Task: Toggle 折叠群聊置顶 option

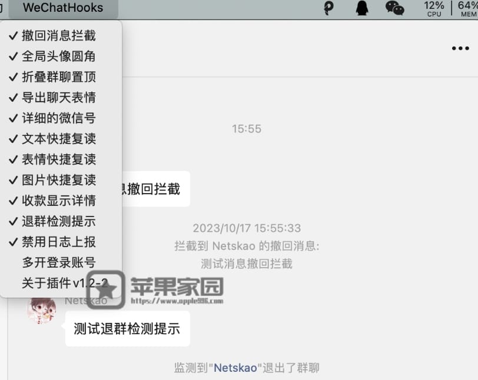Action: [61, 77]
